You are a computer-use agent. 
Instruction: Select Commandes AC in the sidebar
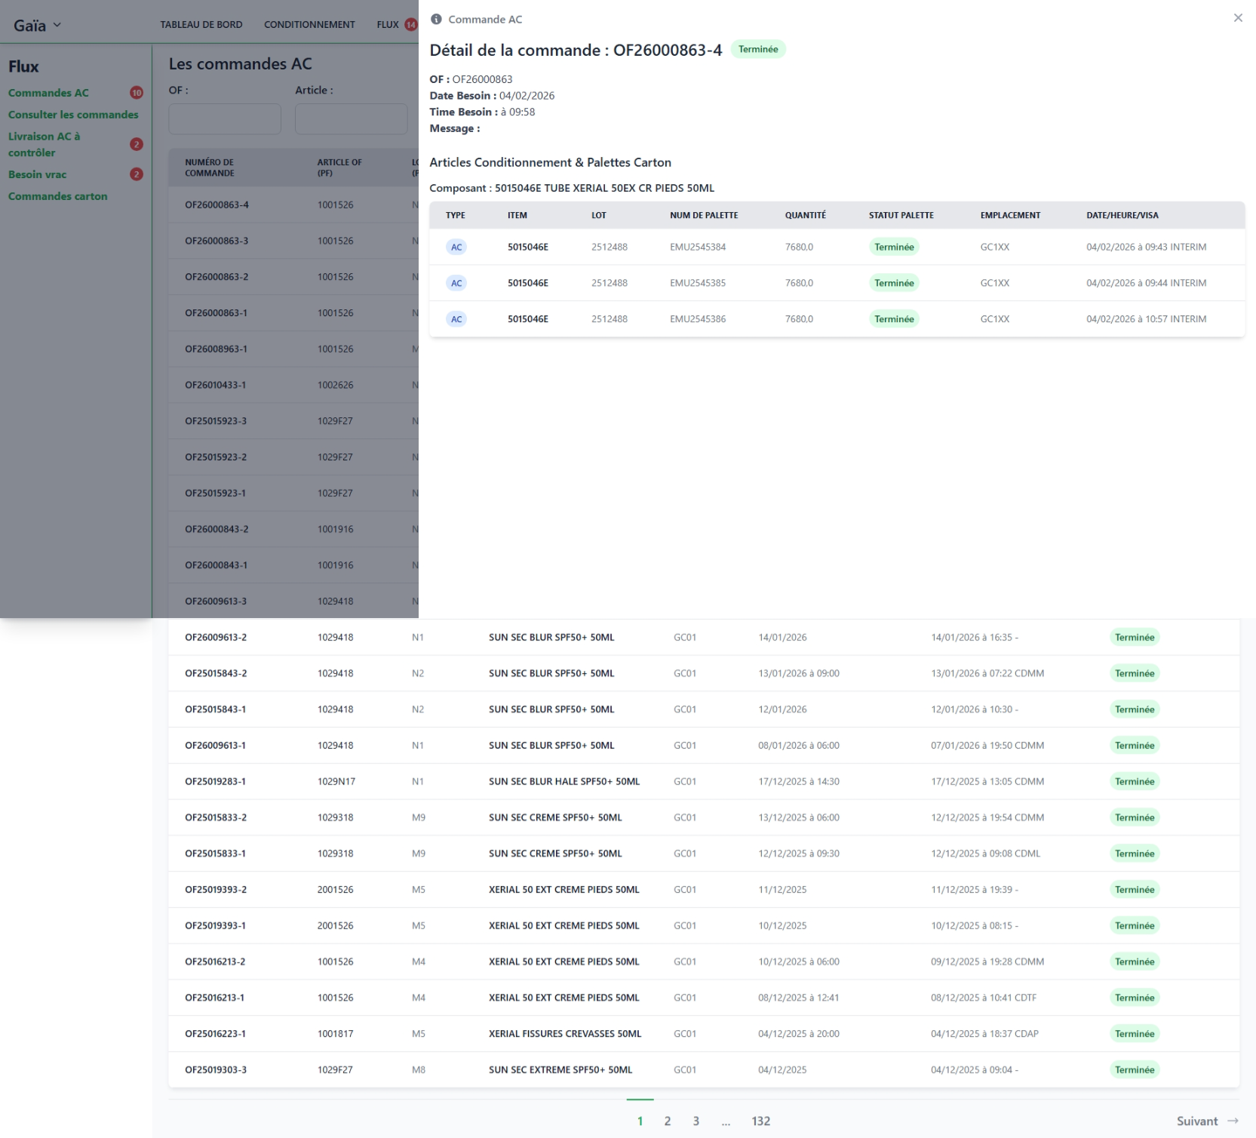pyautogui.click(x=48, y=93)
